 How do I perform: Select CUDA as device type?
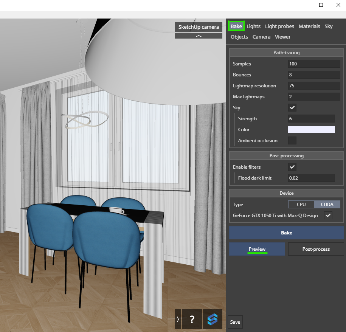tap(327, 205)
